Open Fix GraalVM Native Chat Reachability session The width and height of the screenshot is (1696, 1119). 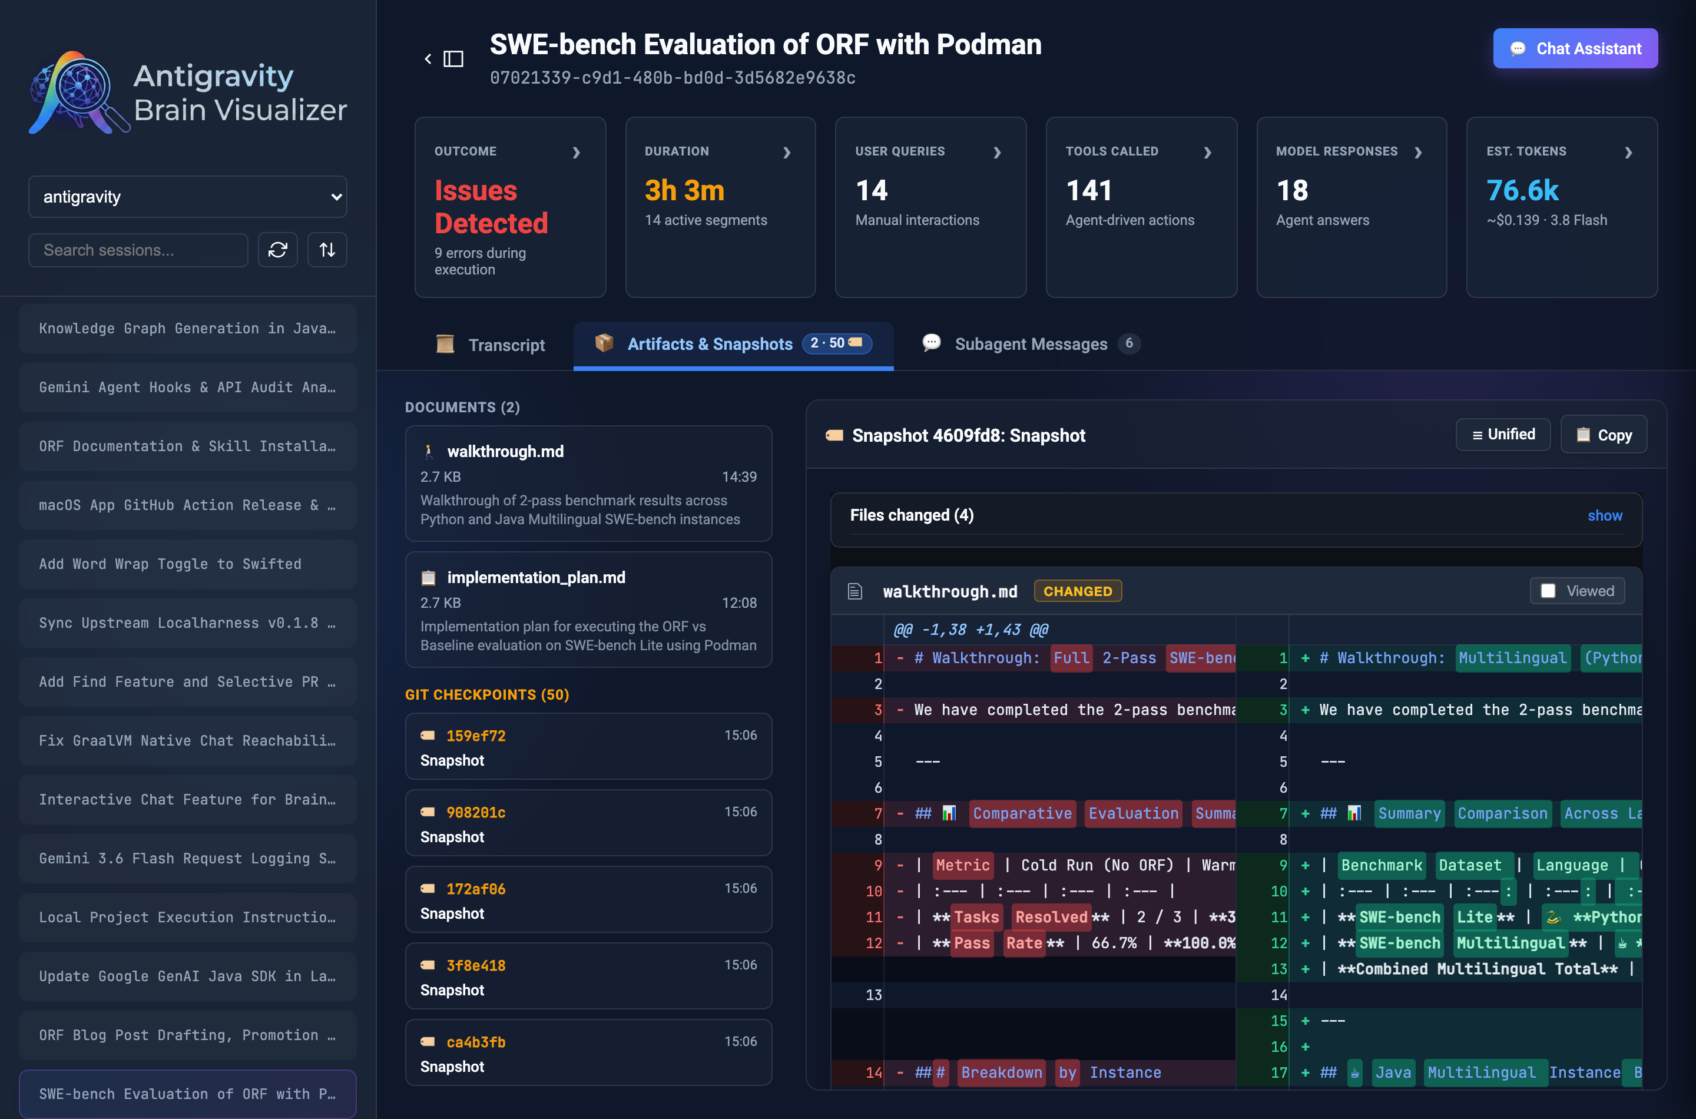(188, 741)
